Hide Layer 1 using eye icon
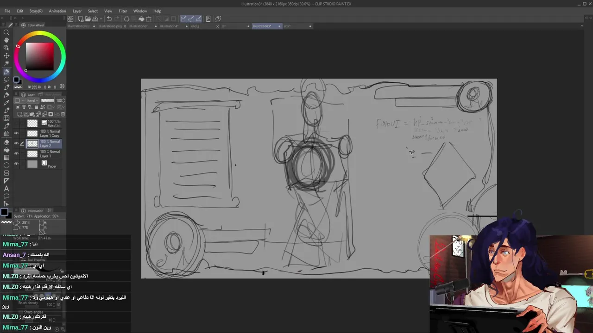This screenshot has height=333, width=593. (x=16, y=154)
